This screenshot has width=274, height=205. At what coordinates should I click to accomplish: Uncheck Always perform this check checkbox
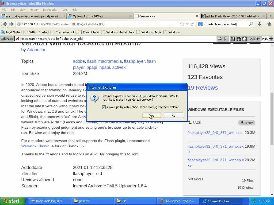coord(104,107)
